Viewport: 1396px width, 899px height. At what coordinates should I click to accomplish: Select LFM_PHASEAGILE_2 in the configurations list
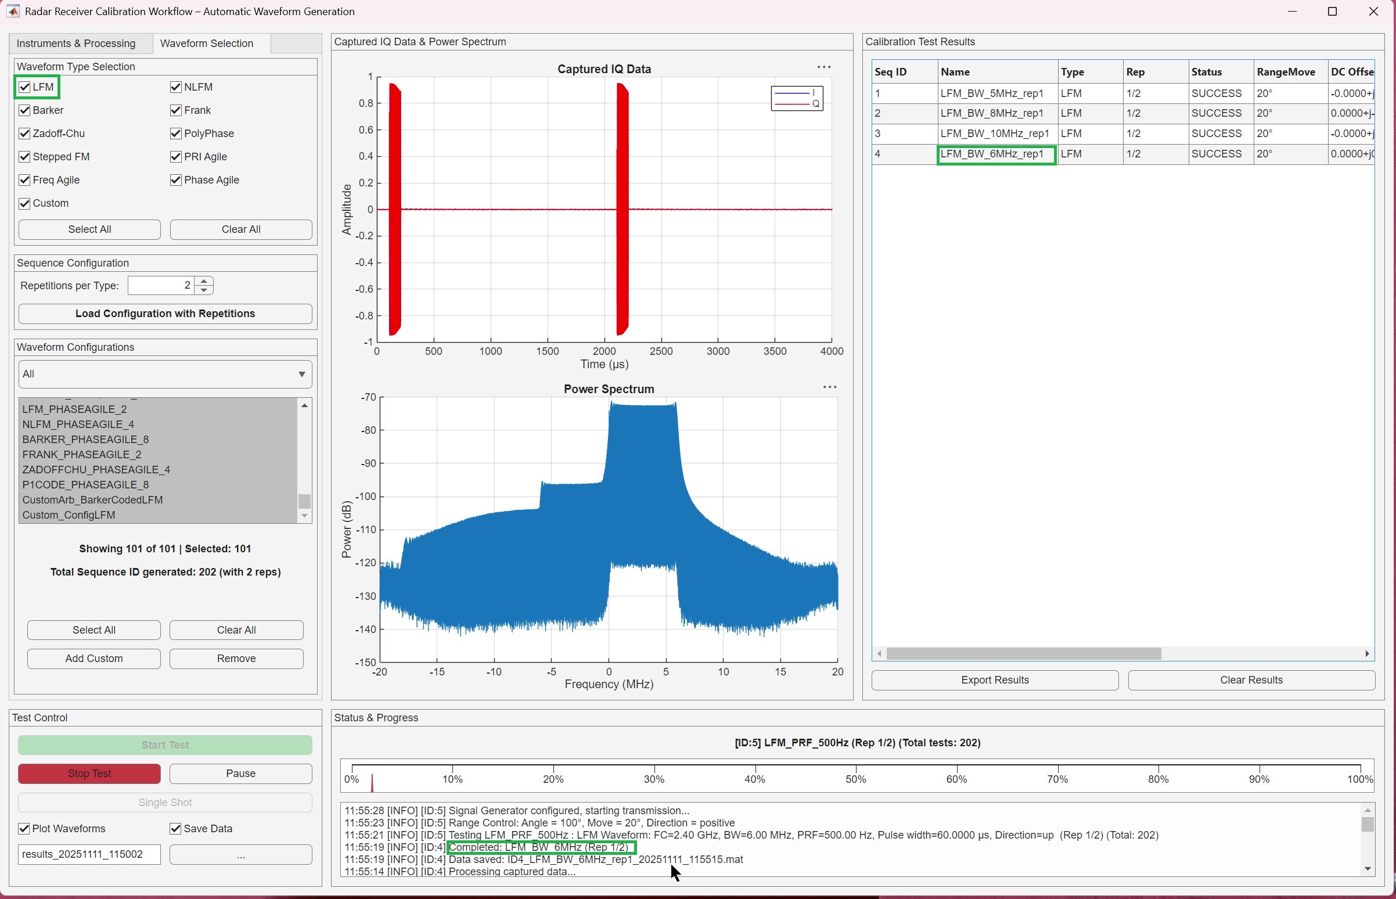(74, 409)
